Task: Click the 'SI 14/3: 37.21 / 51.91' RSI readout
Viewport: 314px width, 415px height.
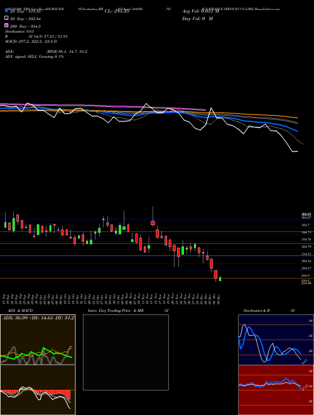Action: (48, 36)
